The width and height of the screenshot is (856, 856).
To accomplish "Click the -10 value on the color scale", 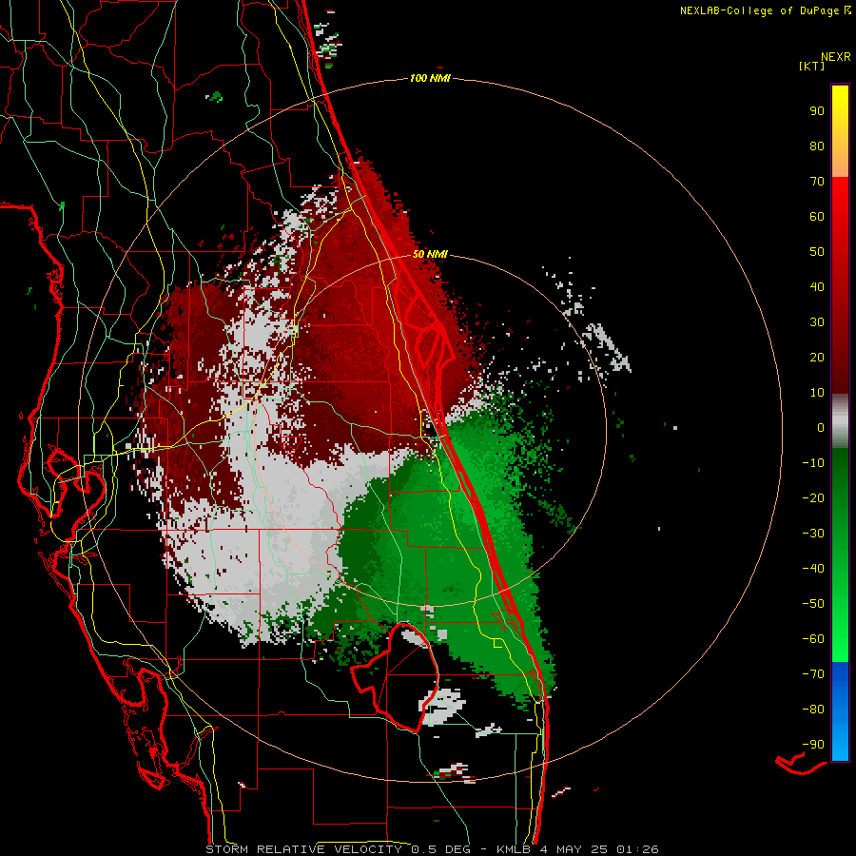I will click(813, 463).
